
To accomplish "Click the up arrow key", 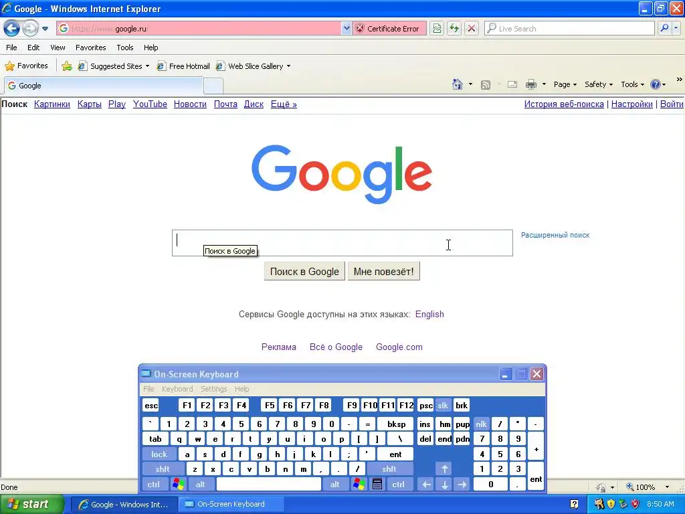I will tap(444, 469).
